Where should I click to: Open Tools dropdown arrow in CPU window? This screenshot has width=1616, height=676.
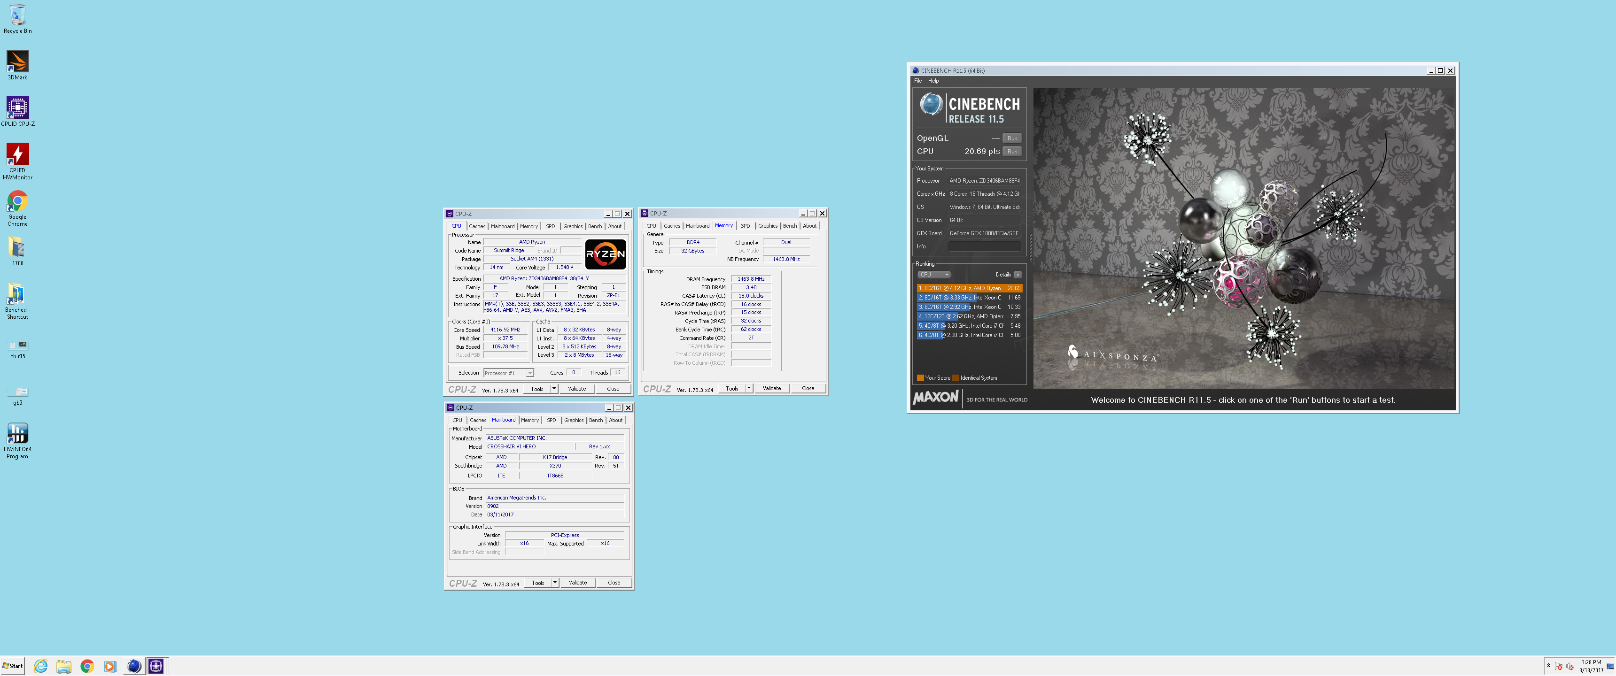point(554,389)
